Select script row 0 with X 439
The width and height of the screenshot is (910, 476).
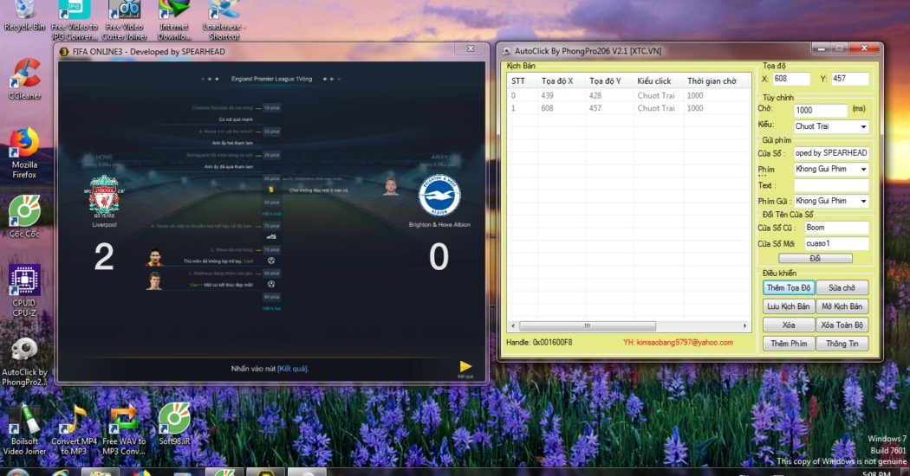point(629,96)
